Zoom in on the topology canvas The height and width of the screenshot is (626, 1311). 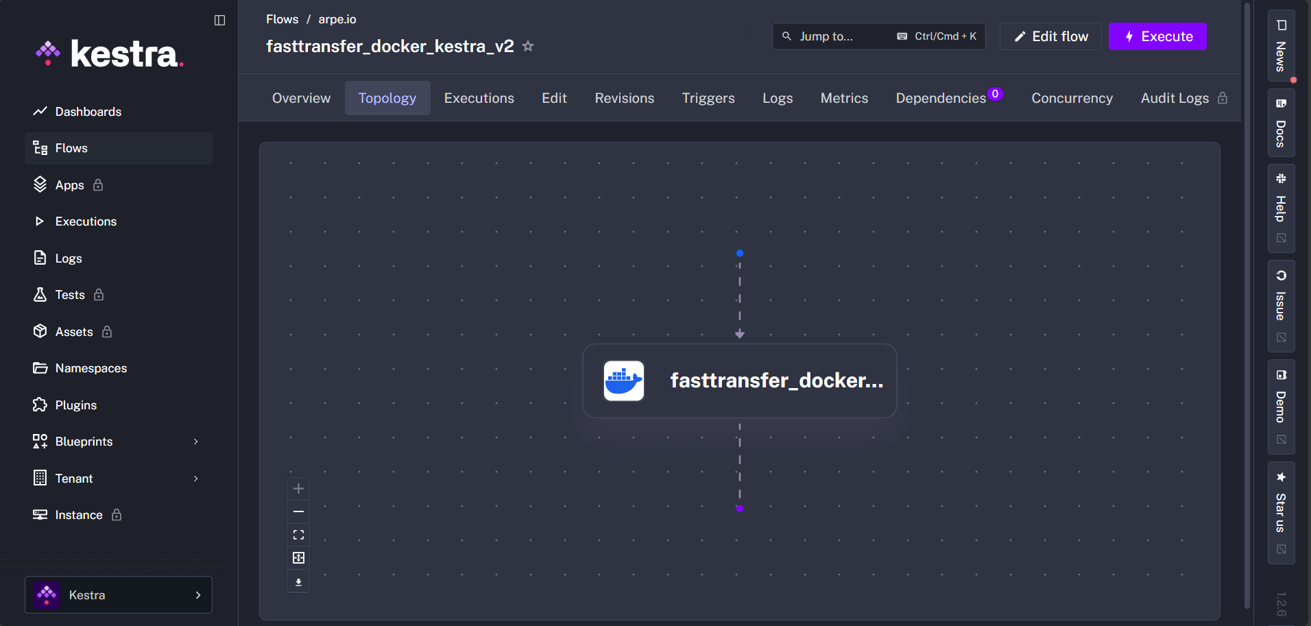click(298, 488)
